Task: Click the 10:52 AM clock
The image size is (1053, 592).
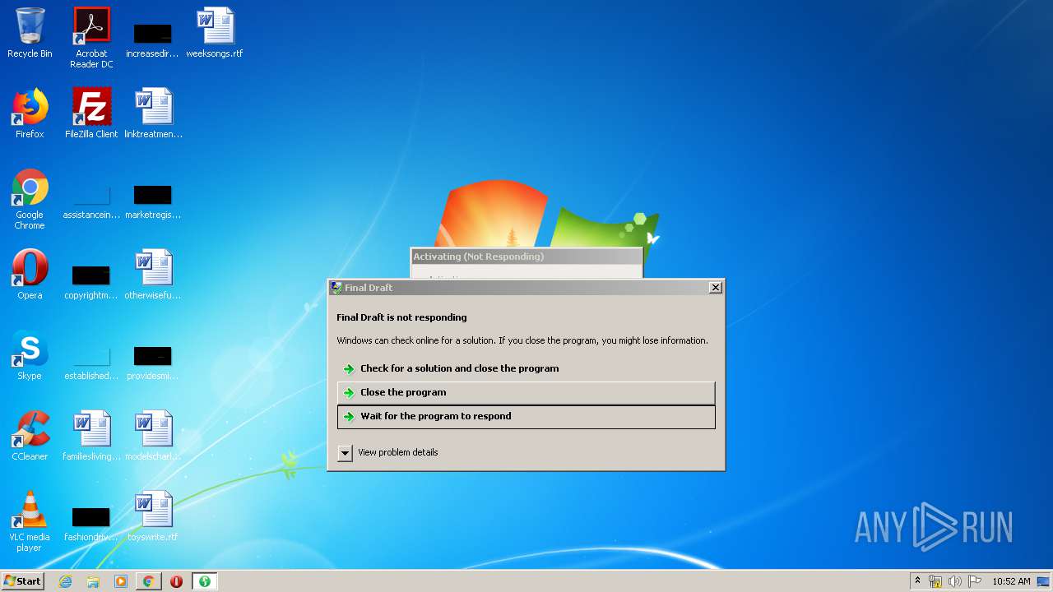Action: click(1011, 581)
